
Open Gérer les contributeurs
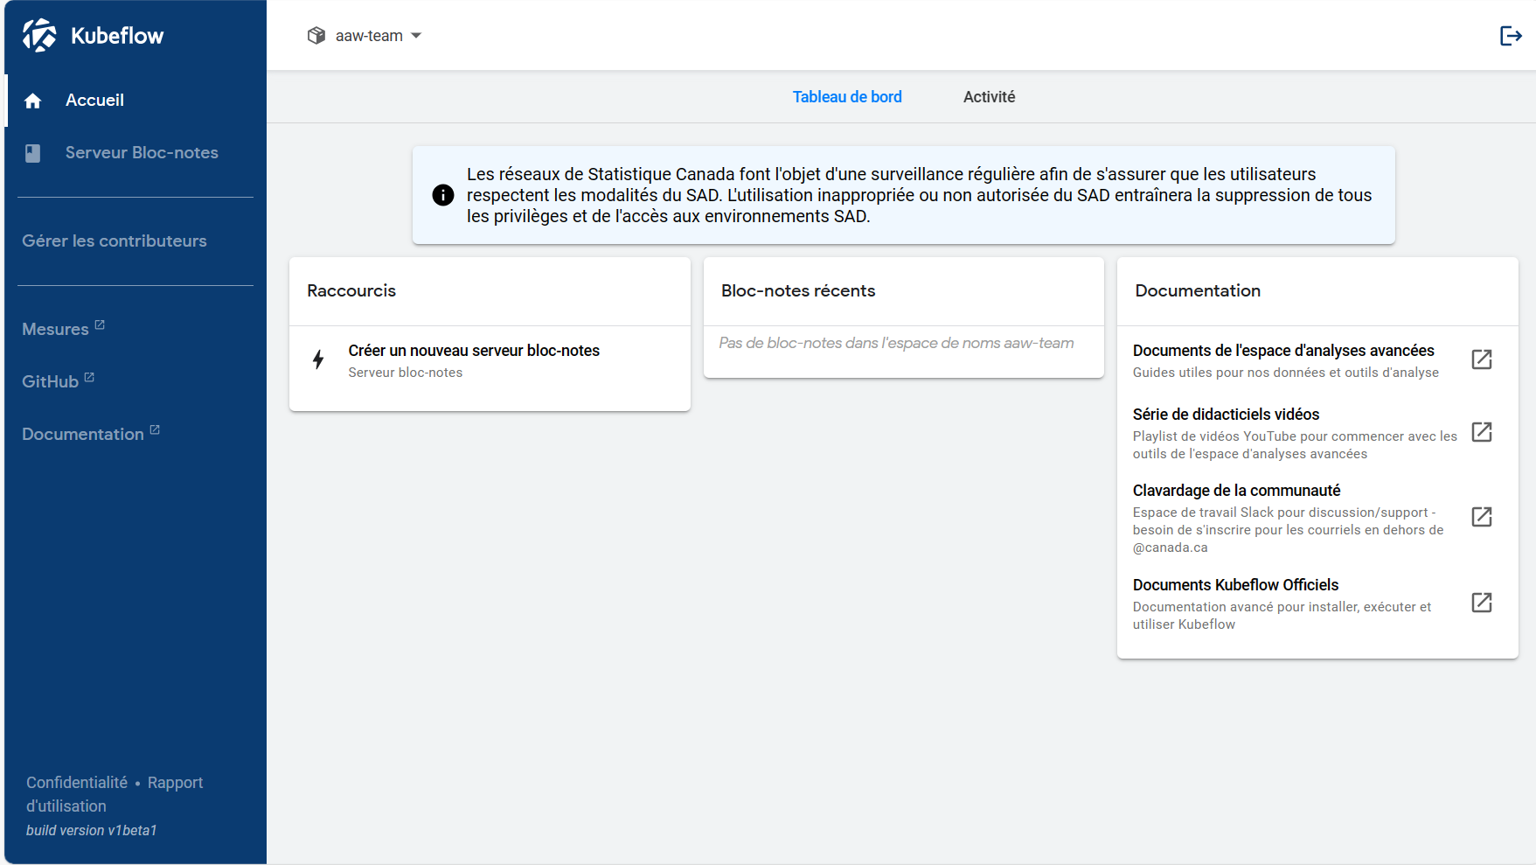tap(115, 241)
